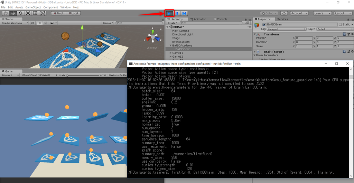
Task: Expand Game12 in Hierarchy
Action: pyautogui.click(x=170, y=57)
